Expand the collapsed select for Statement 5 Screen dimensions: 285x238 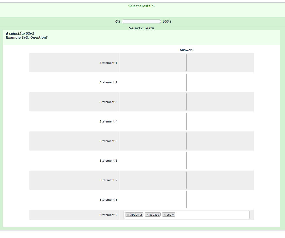tap(187, 141)
